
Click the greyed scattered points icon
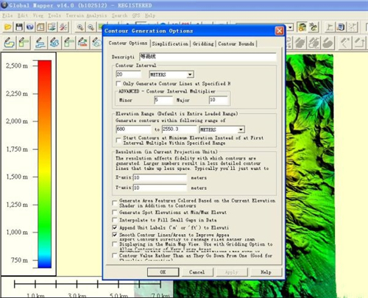(352, 26)
